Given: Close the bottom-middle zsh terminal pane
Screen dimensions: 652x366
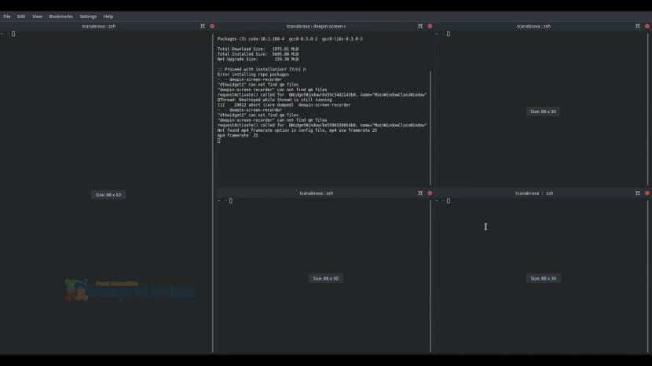Looking at the screenshot, I should (x=430, y=193).
